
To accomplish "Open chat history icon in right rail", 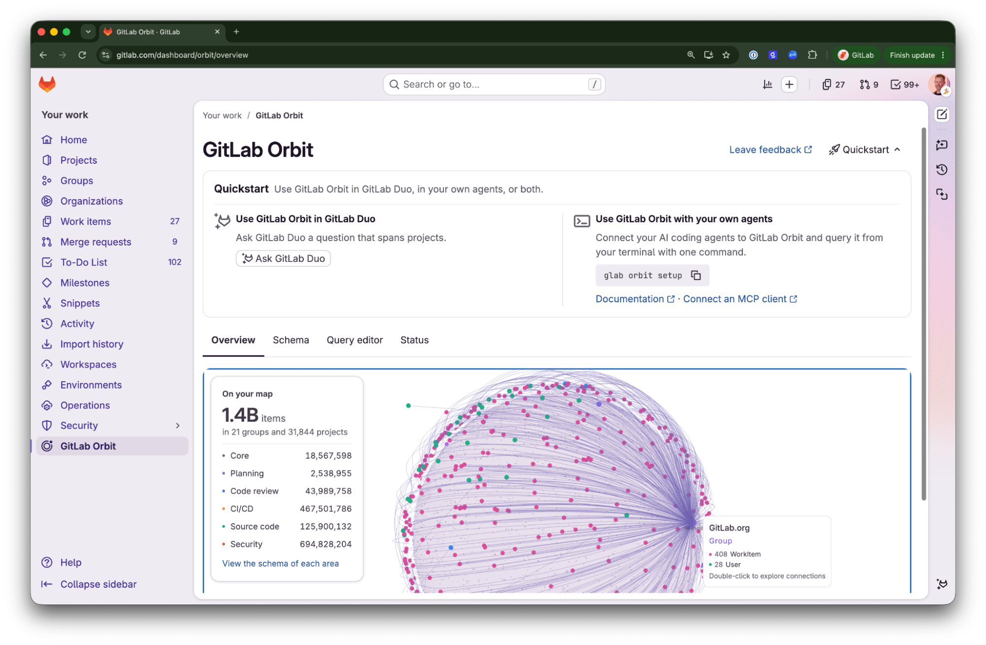I will (942, 170).
